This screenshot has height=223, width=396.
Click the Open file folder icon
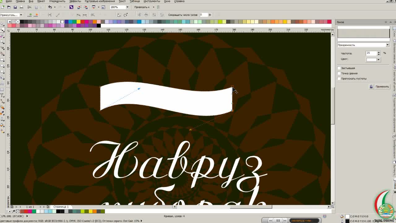tap(9, 7)
